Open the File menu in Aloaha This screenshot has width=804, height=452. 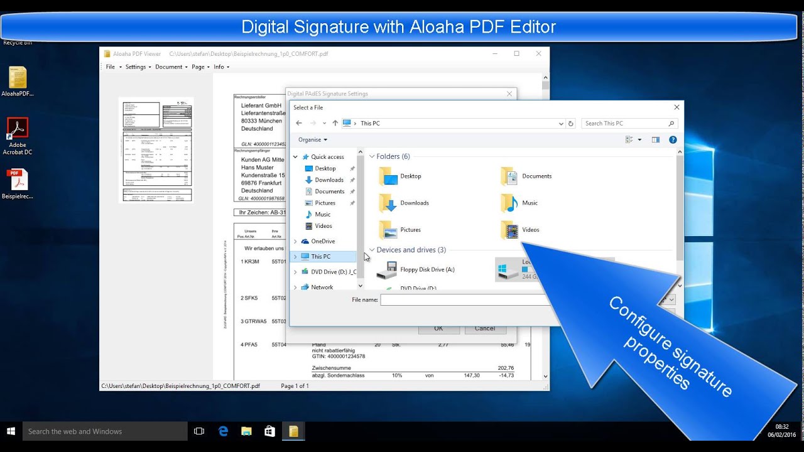(112, 67)
